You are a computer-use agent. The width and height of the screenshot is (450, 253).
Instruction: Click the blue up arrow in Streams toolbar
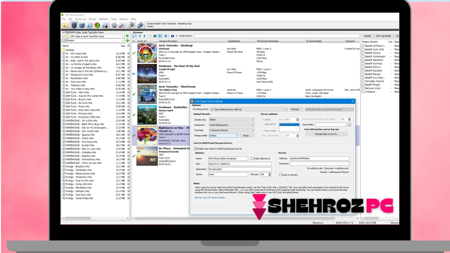tap(140, 36)
